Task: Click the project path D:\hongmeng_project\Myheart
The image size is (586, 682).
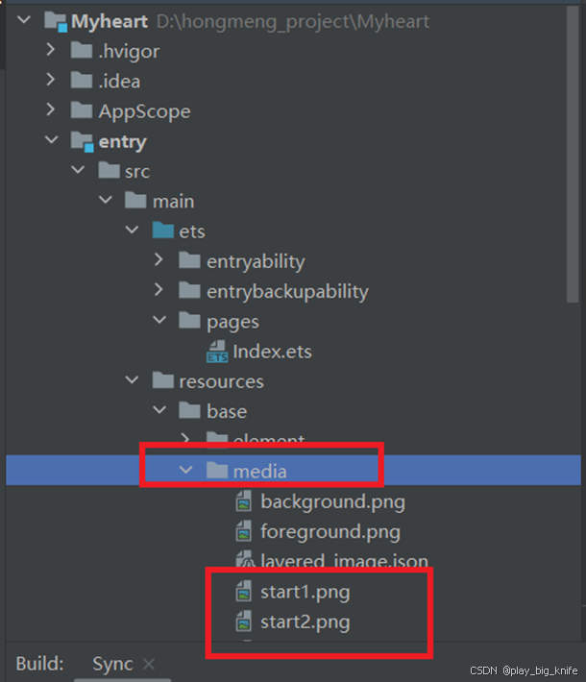Action: 293,21
